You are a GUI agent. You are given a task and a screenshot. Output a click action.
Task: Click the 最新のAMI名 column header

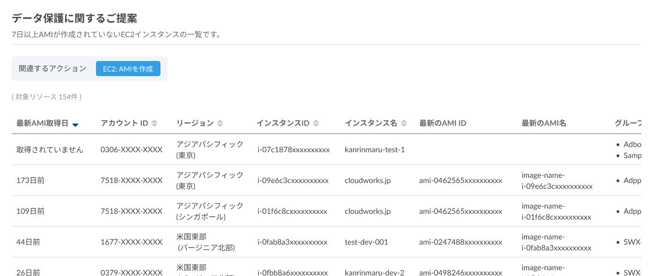click(544, 123)
